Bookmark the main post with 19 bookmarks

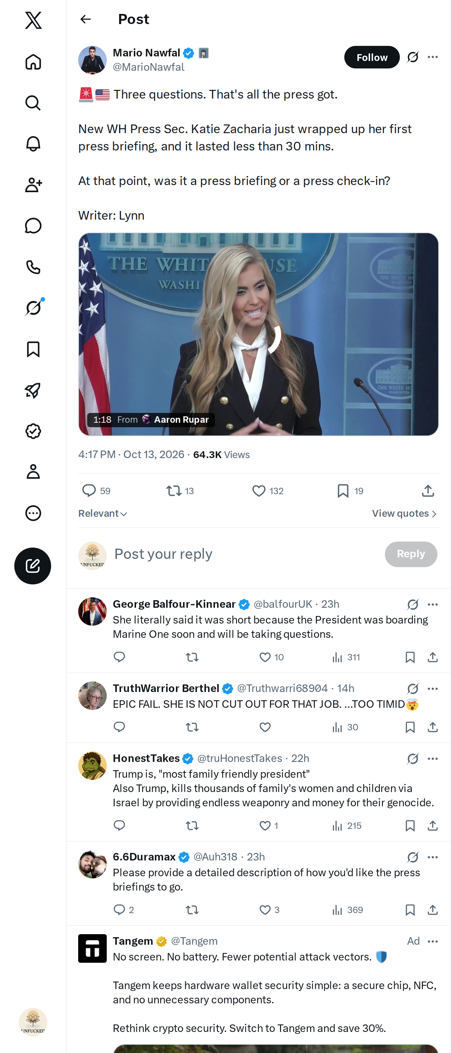tap(350, 490)
